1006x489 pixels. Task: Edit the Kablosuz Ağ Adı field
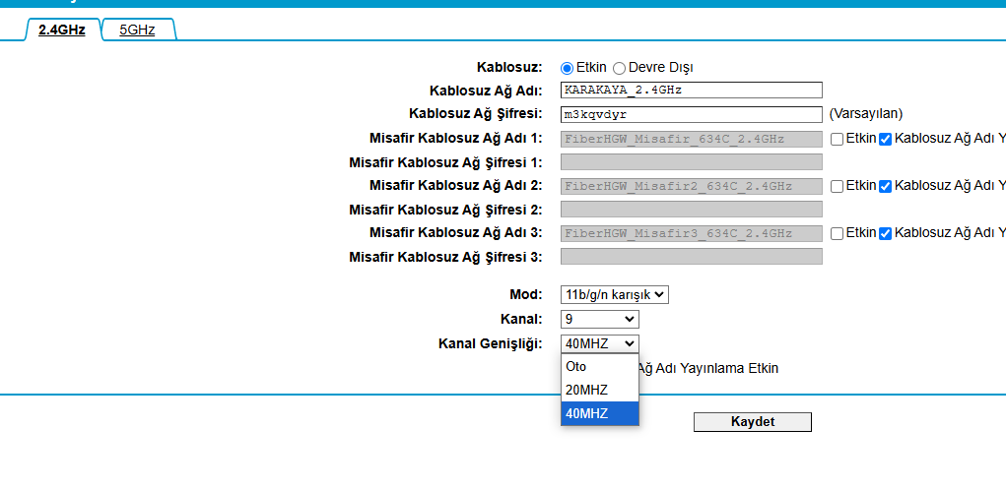click(691, 91)
